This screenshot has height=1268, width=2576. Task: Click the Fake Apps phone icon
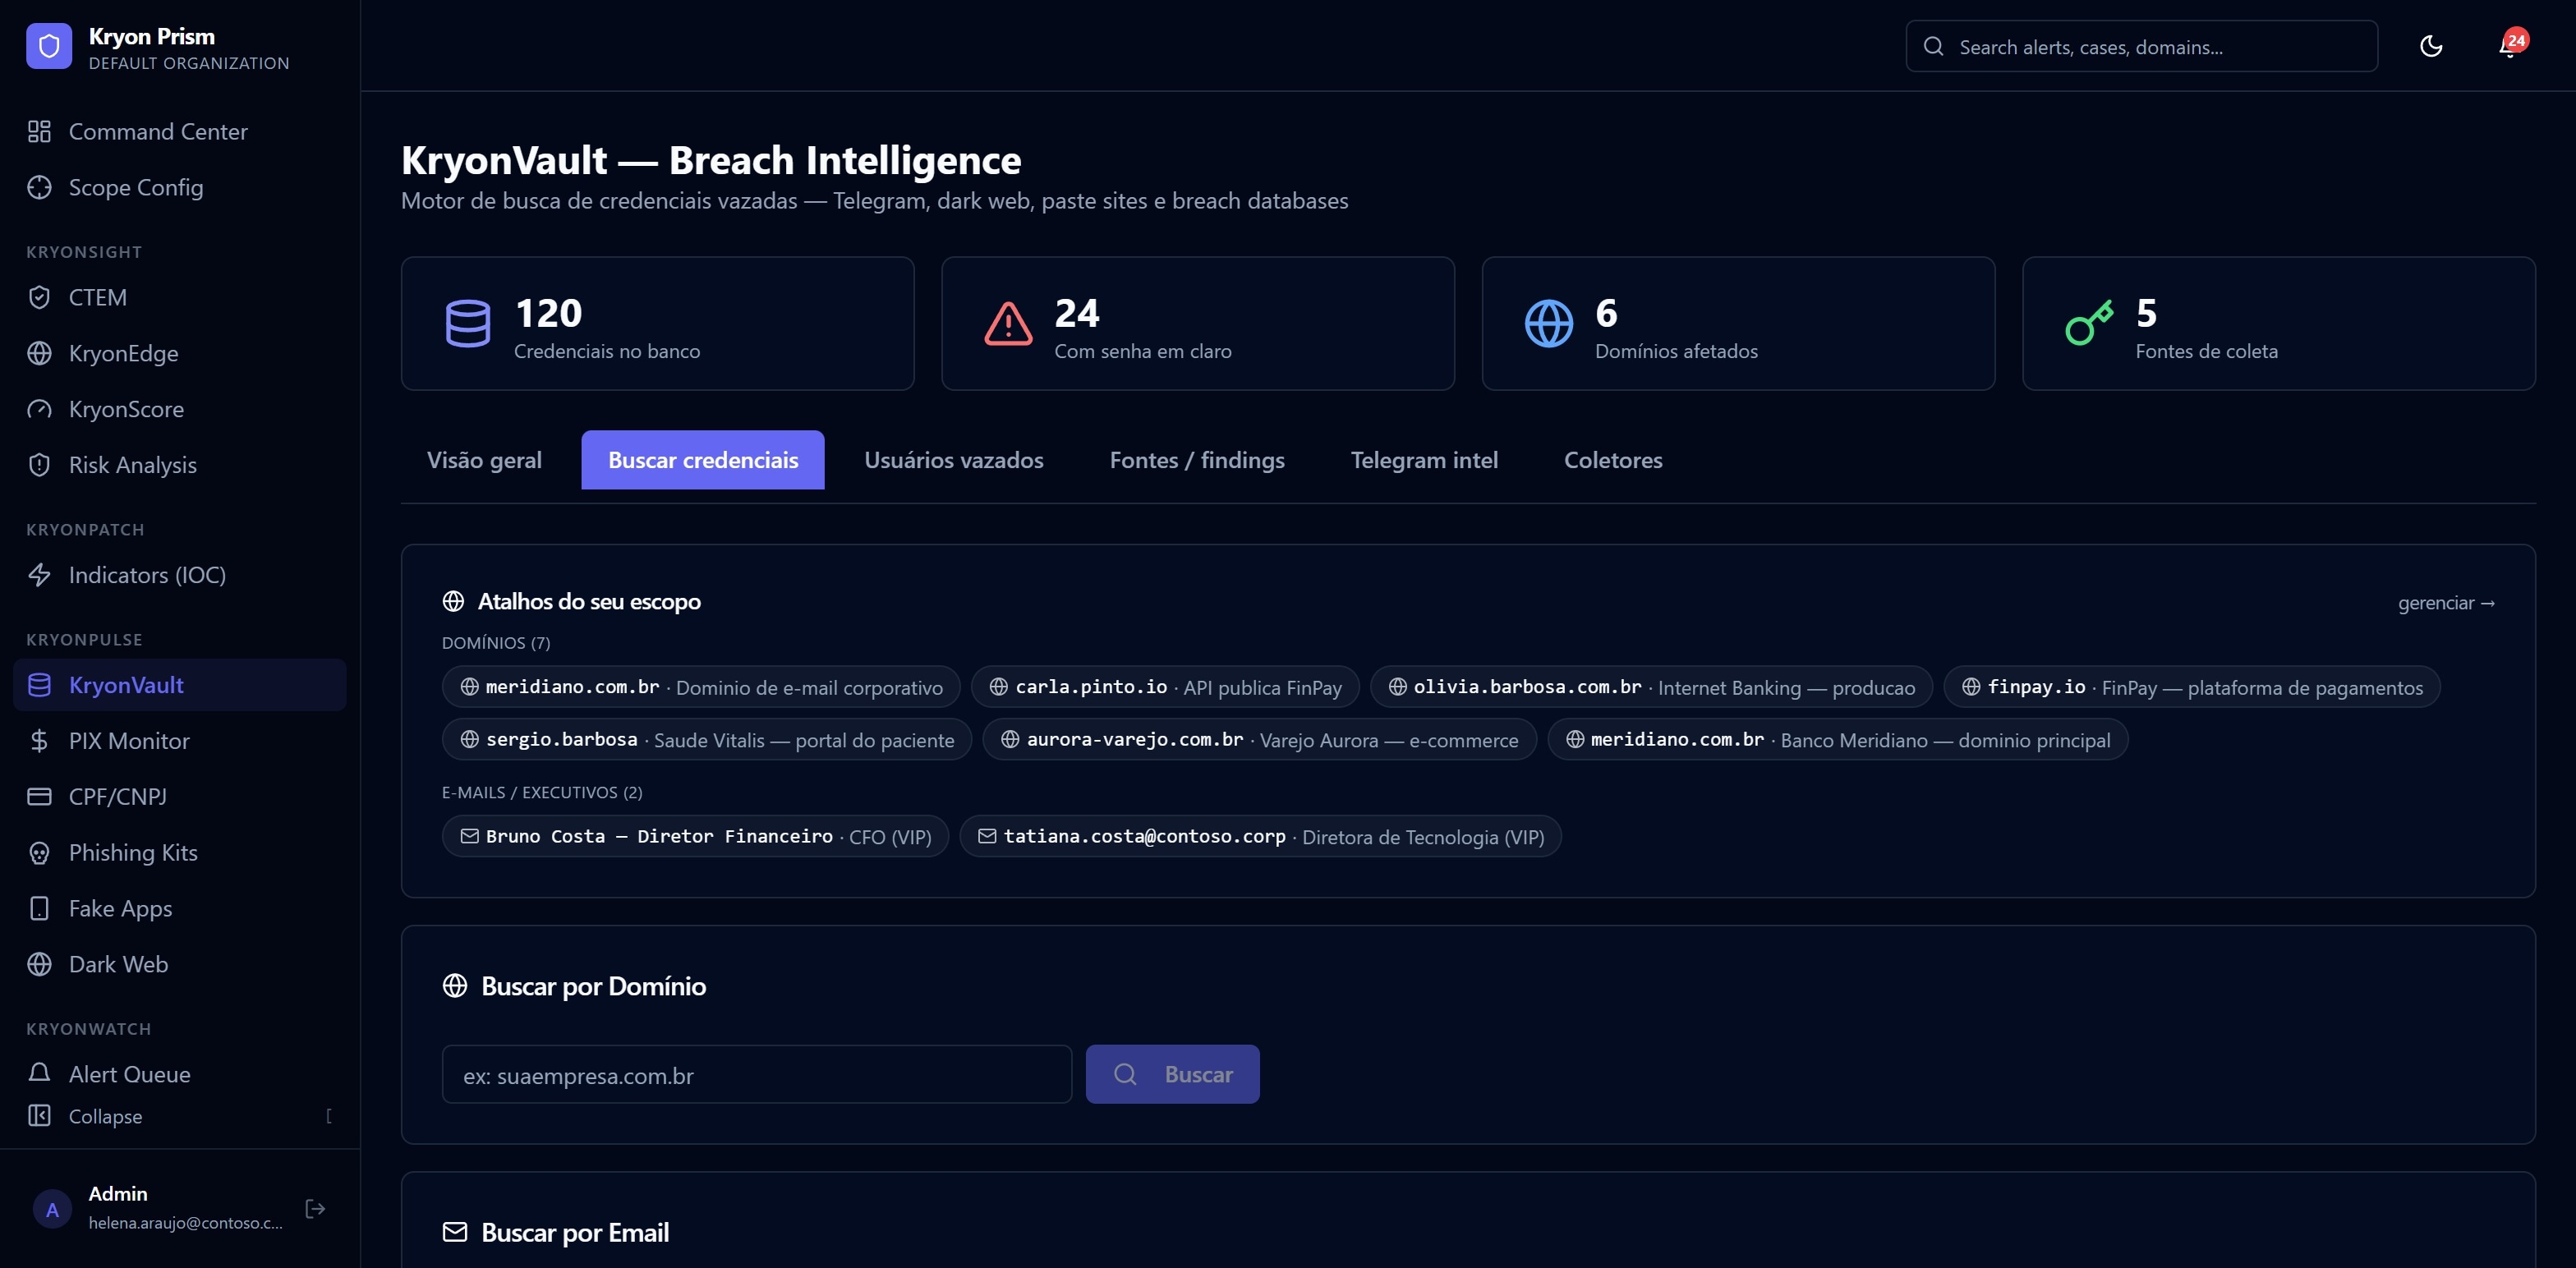[39, 910]
